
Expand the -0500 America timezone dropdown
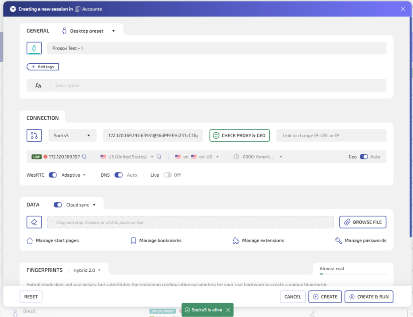(261, 156)
